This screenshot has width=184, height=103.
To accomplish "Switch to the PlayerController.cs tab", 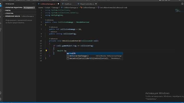I will (x=87, y=4).
